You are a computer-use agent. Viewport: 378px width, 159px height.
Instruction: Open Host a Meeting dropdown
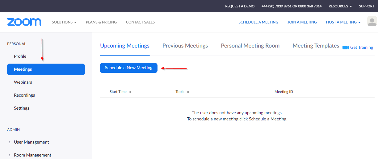343,22
